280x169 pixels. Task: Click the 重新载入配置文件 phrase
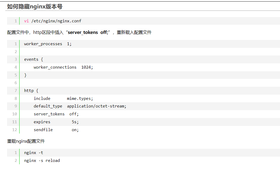point(134,32)
